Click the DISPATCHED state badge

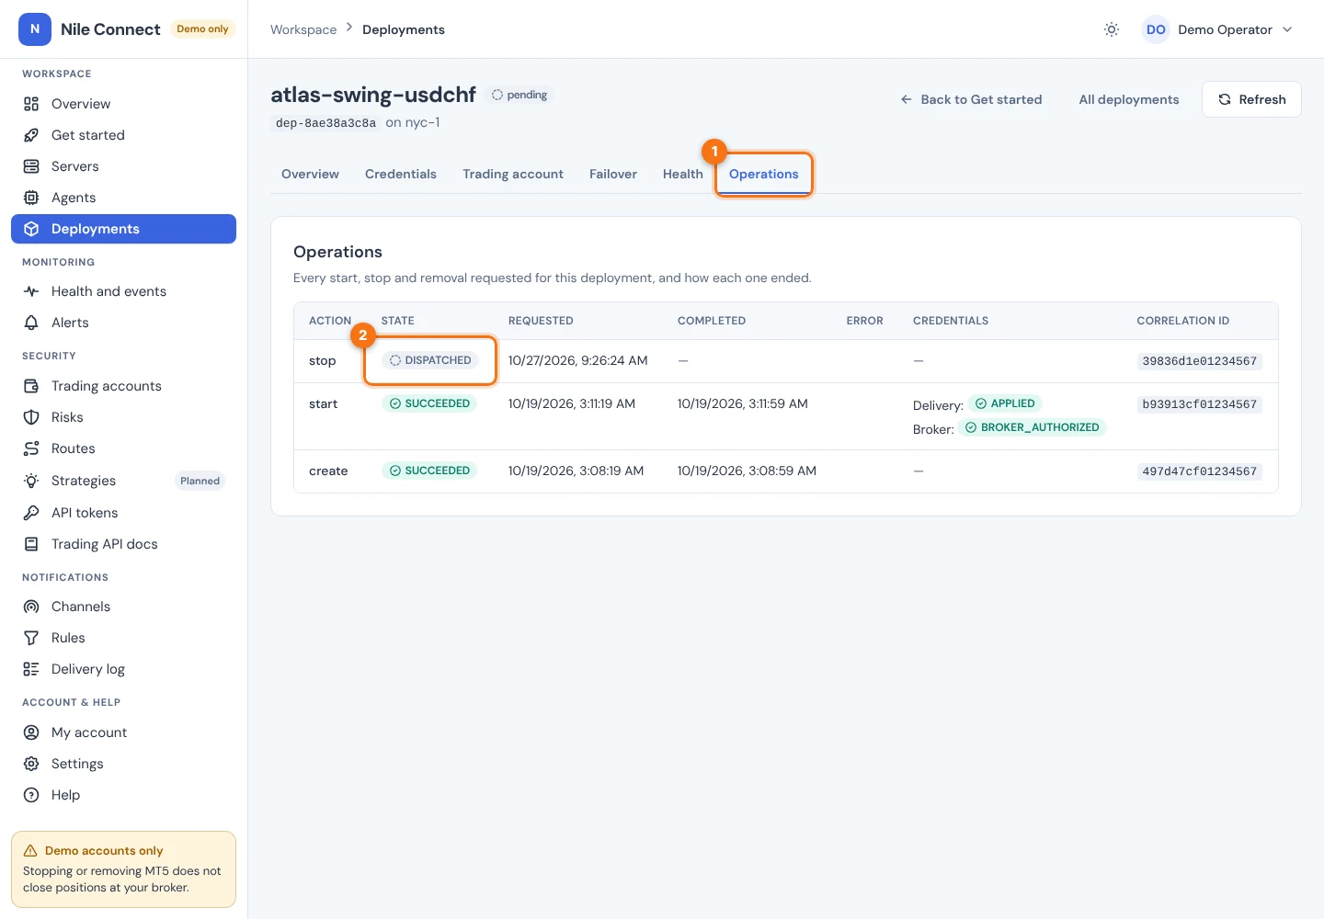pyautogui.click(x=430, y=360)
